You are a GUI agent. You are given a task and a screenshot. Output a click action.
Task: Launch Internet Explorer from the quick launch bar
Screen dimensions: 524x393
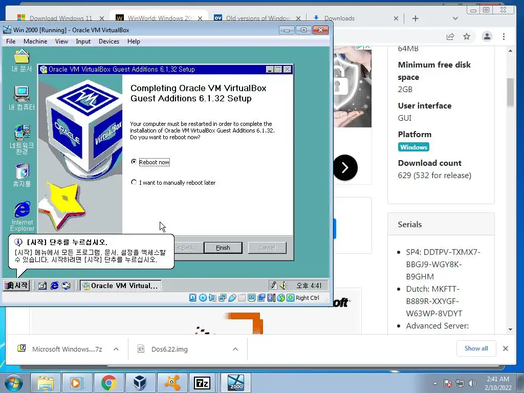[x=54, y=286]
